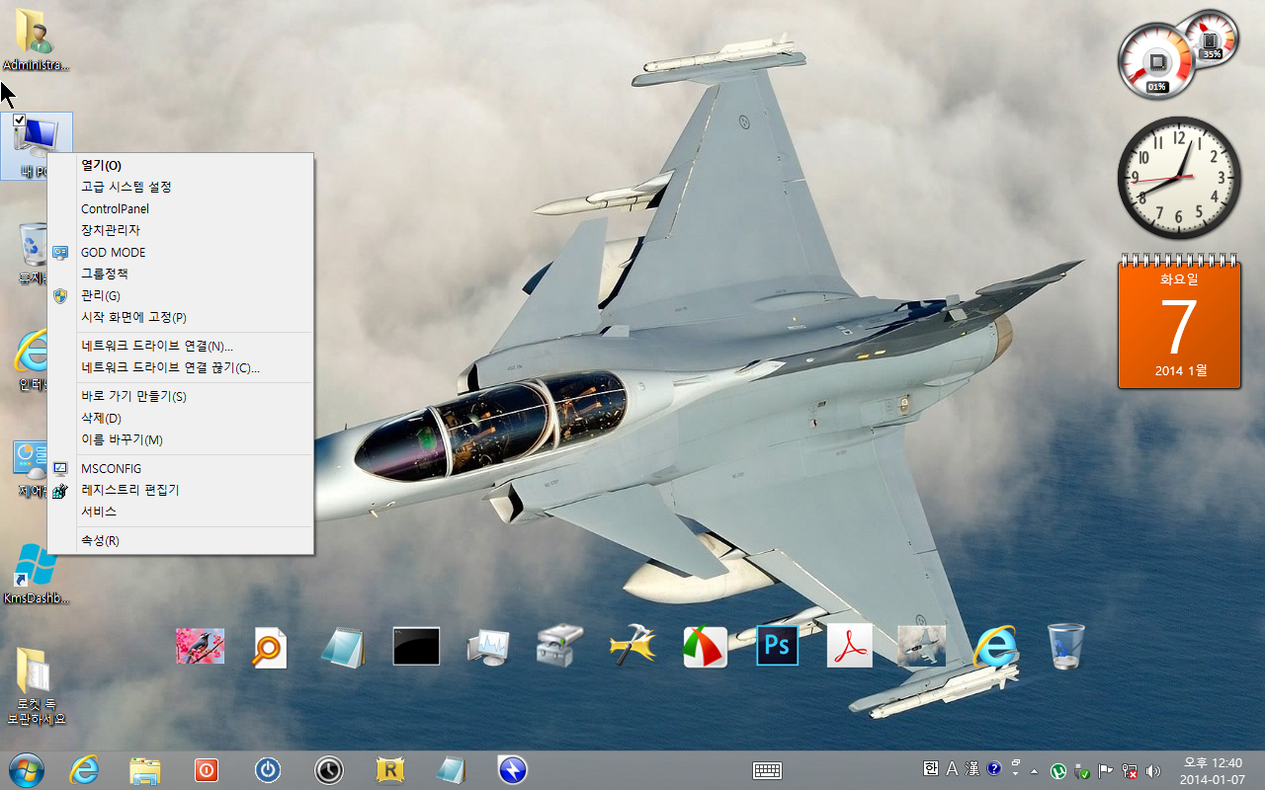Open the network status tray icon

pyautogui.click(x=1130, y=770)
